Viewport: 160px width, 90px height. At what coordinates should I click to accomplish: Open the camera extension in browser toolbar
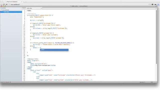coord(152,4)
